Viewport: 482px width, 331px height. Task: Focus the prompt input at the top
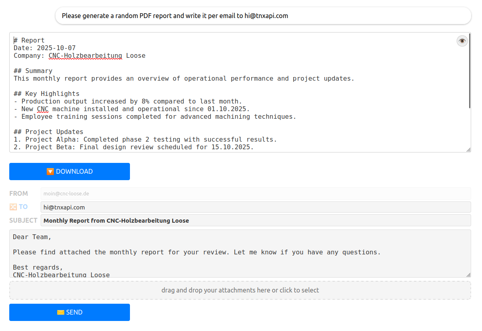(x=263, y=16)
